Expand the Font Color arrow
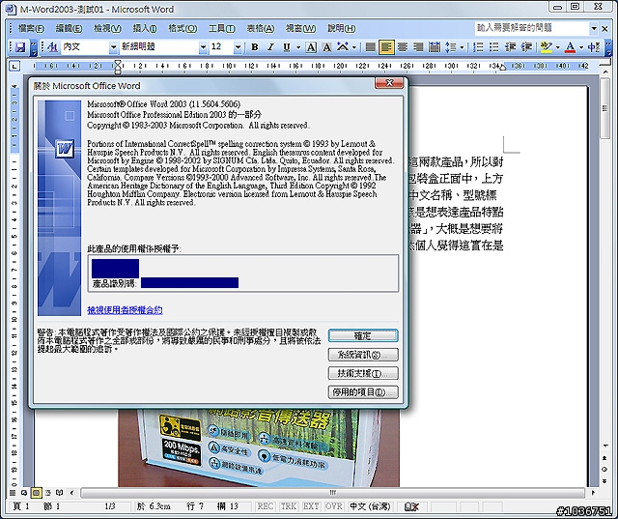The image size is (618, 519). [581, 47]
